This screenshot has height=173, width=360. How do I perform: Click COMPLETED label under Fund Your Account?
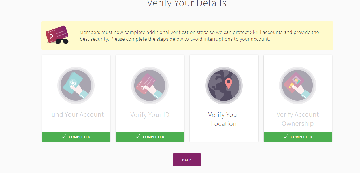[x=80, y=137]
